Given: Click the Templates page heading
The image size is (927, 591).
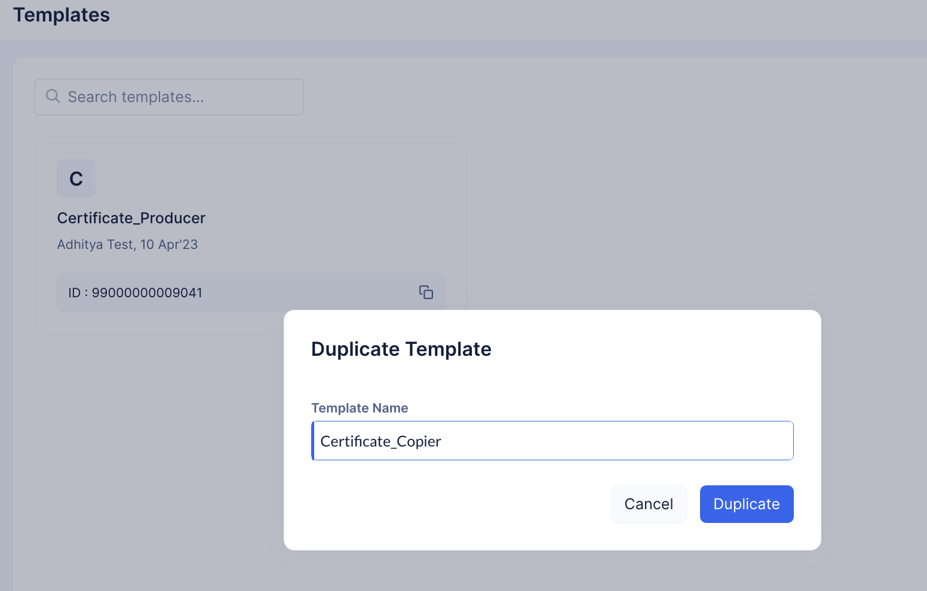Looking at the screenshot, I should coord(62,15).
